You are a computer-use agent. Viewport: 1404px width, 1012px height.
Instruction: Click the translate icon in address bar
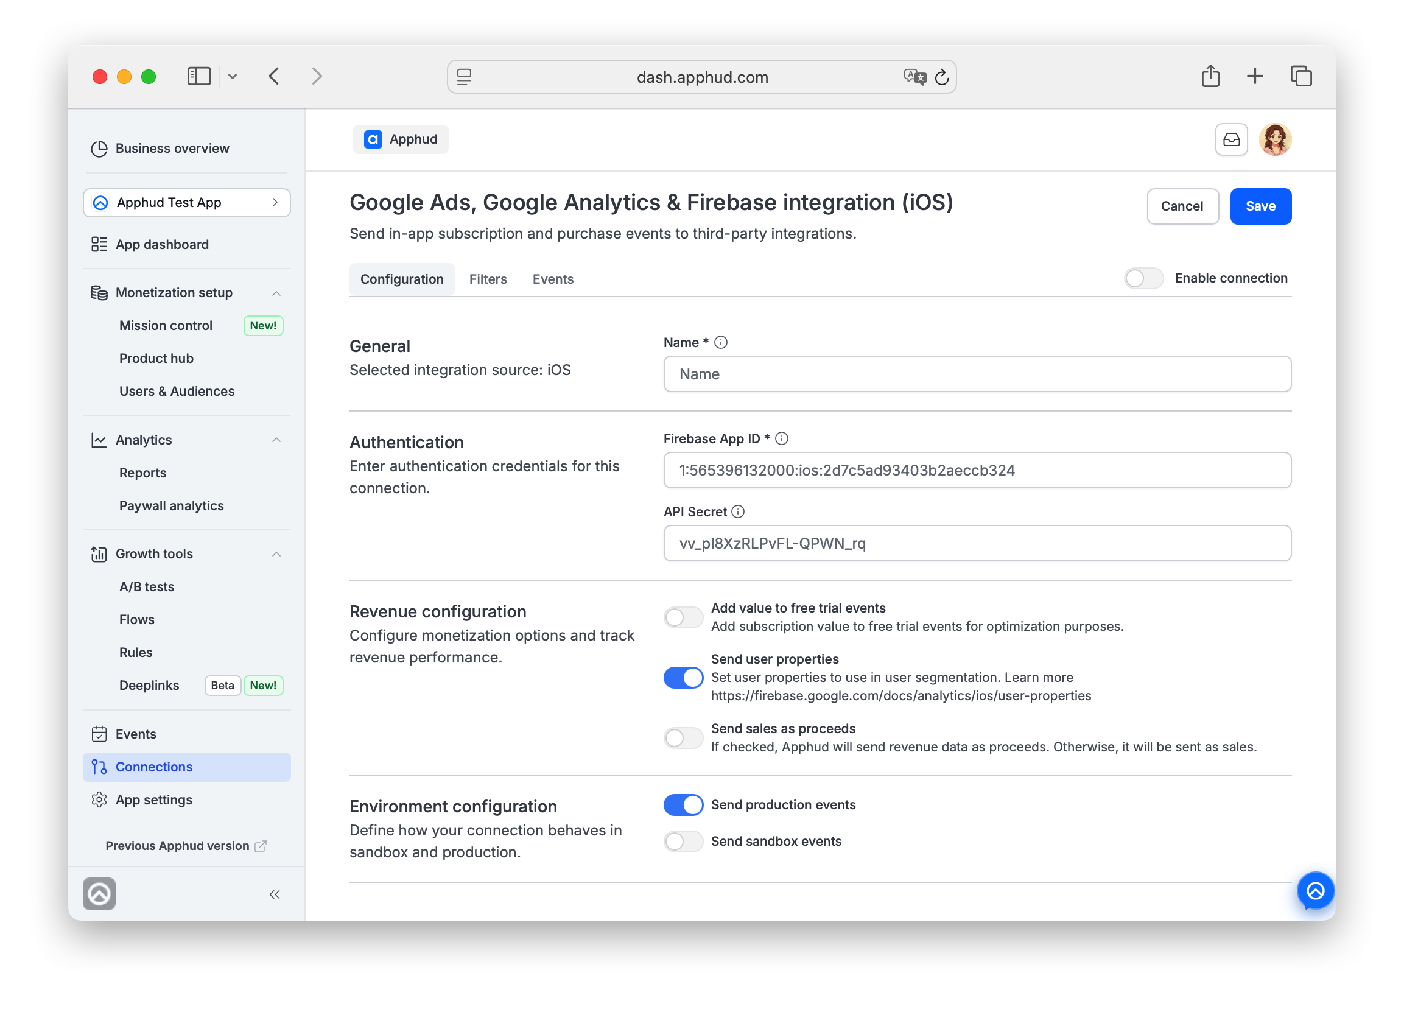914,77
